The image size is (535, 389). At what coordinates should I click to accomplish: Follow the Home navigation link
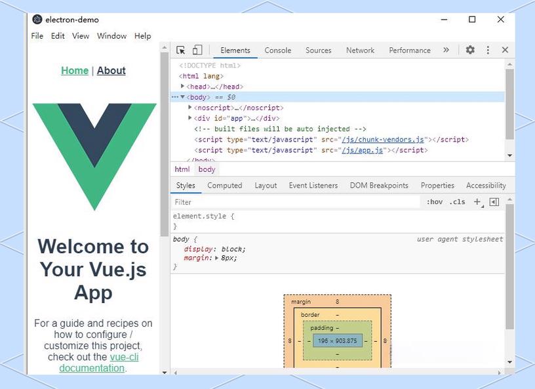pos(75,70)
